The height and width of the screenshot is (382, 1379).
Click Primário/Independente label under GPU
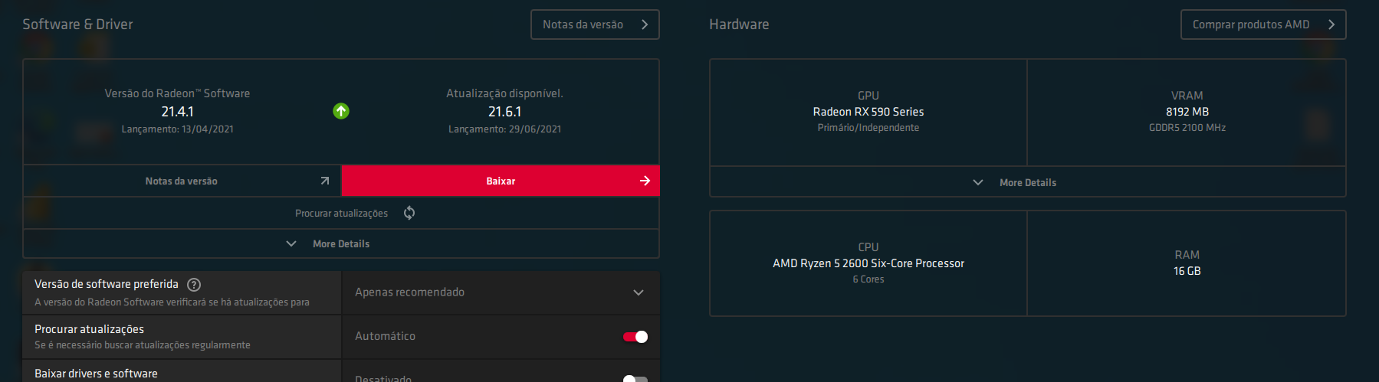pos(868,128)
